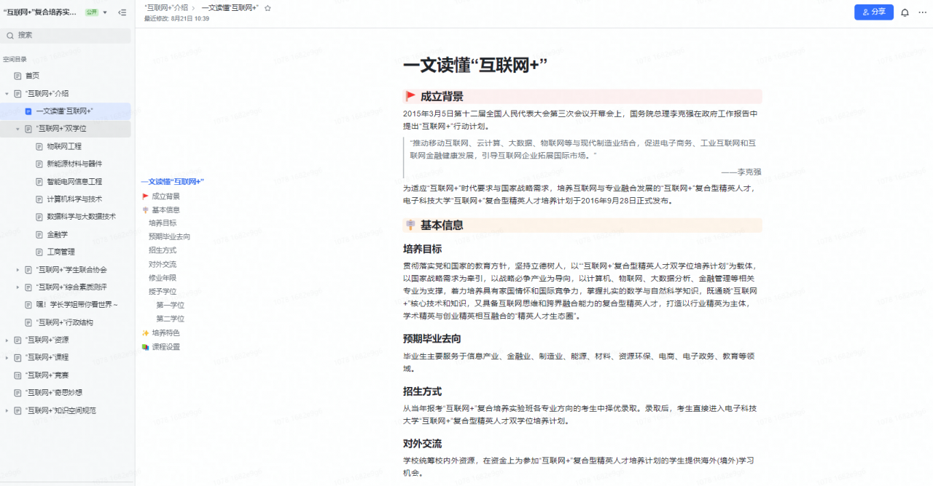Image resolution: width=933 pixels, height=486 pixels.
Task: Star the document with the favorite icon
Action: pos(268,8)
